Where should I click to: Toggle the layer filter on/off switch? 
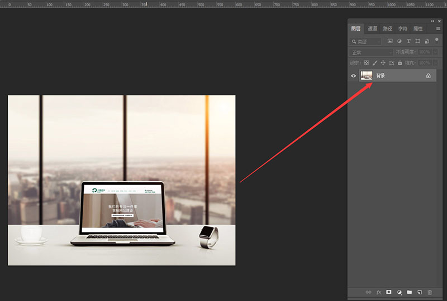[x=436, y=40]
